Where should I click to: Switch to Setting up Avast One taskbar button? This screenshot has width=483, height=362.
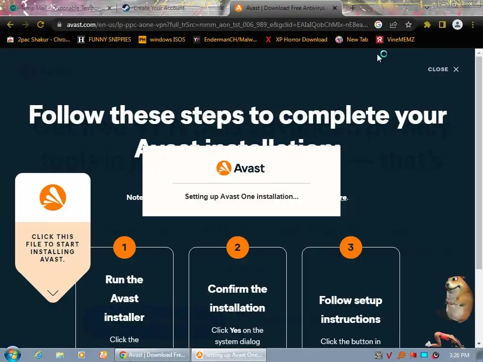[x=229, y=355]
